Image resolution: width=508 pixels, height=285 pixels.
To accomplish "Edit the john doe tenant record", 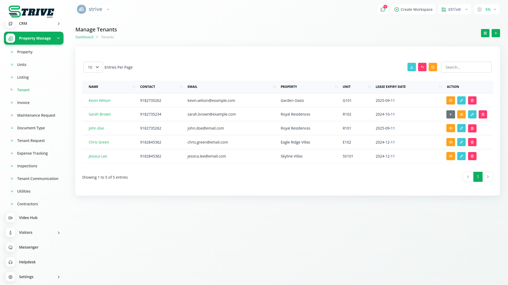I will pos(461,128).
